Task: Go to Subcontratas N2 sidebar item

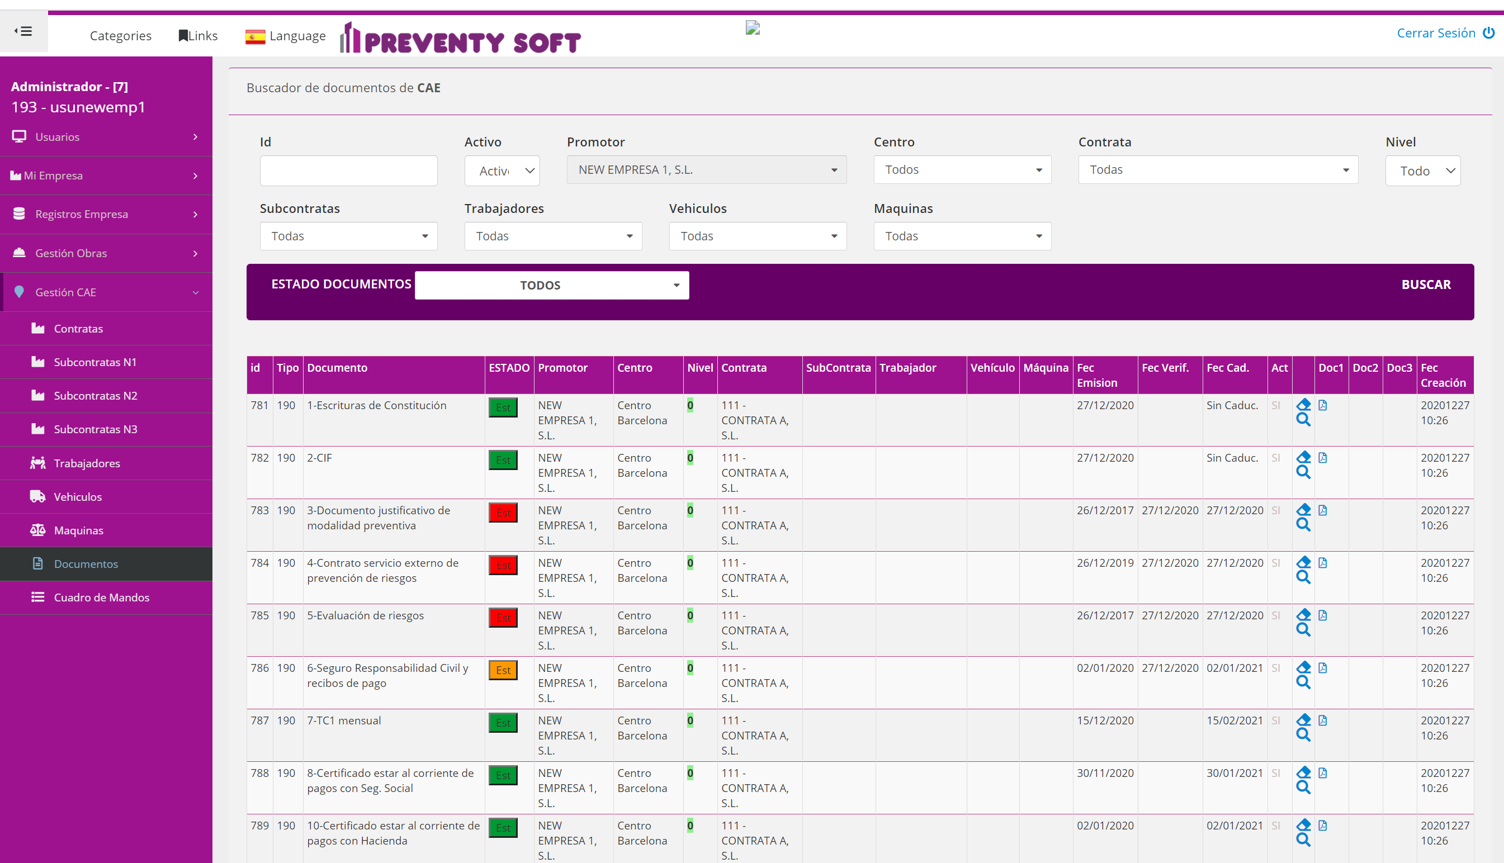Action: (x=96, y=395)
